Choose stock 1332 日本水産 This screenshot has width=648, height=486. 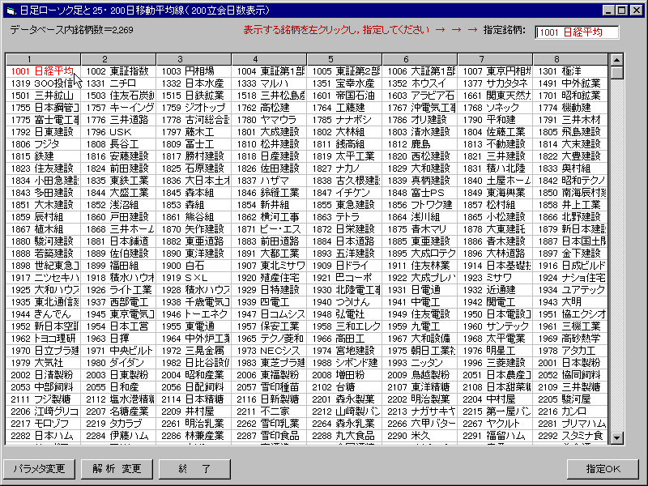point(194,83)
